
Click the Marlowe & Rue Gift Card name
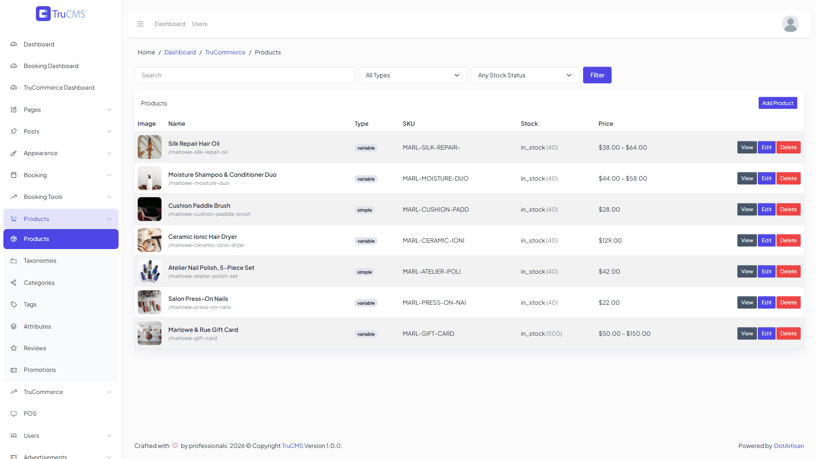[x=203, y=330]
